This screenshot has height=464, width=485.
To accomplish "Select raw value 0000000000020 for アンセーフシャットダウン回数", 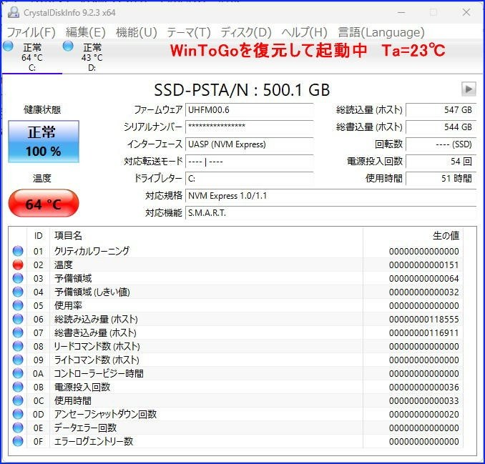I will pos(423,415).
